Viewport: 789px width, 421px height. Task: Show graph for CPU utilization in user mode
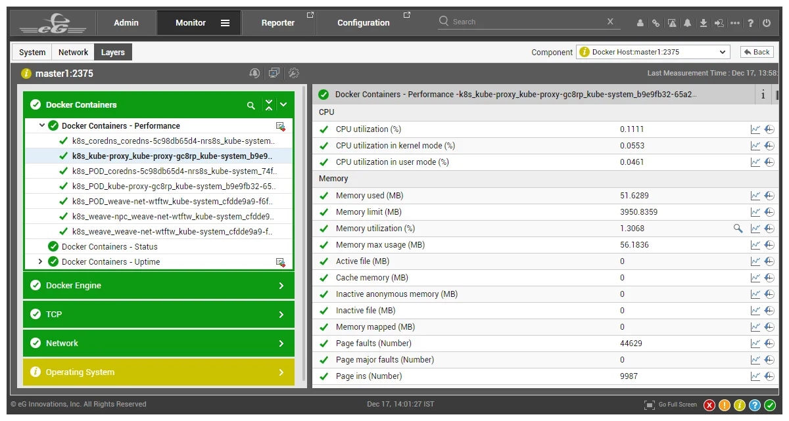click(x=755, y=162)
